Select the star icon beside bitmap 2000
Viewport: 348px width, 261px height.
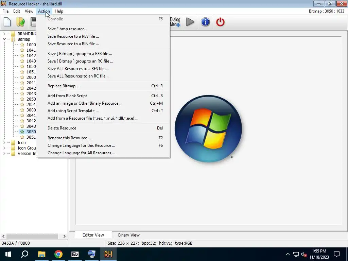point(22,77)
